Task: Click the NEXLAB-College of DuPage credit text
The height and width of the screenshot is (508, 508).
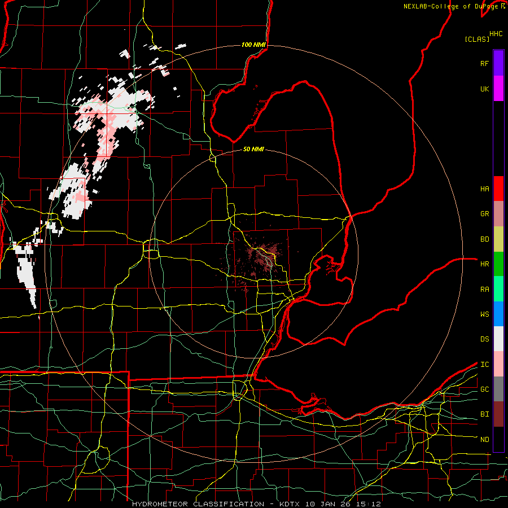Action: click(x=450, y=6)
